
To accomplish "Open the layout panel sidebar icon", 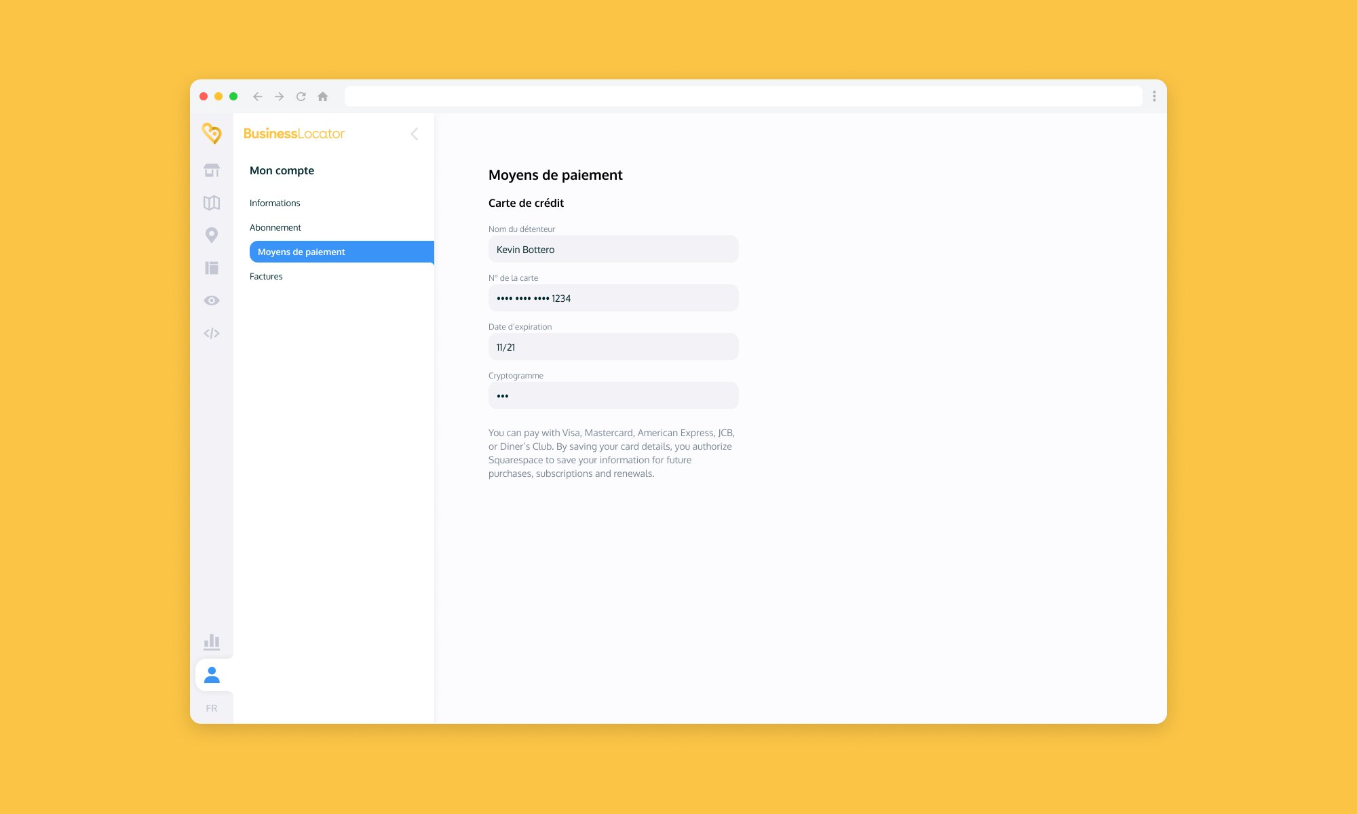I will pos(212,268).
